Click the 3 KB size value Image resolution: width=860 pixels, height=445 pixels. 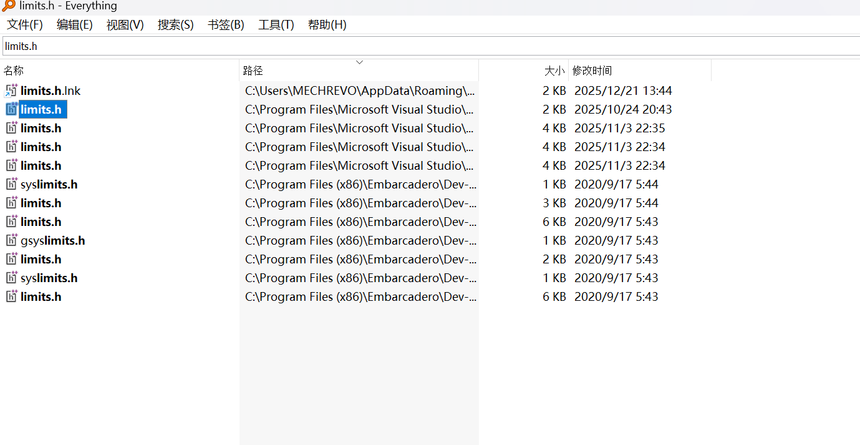coord(554,203)
